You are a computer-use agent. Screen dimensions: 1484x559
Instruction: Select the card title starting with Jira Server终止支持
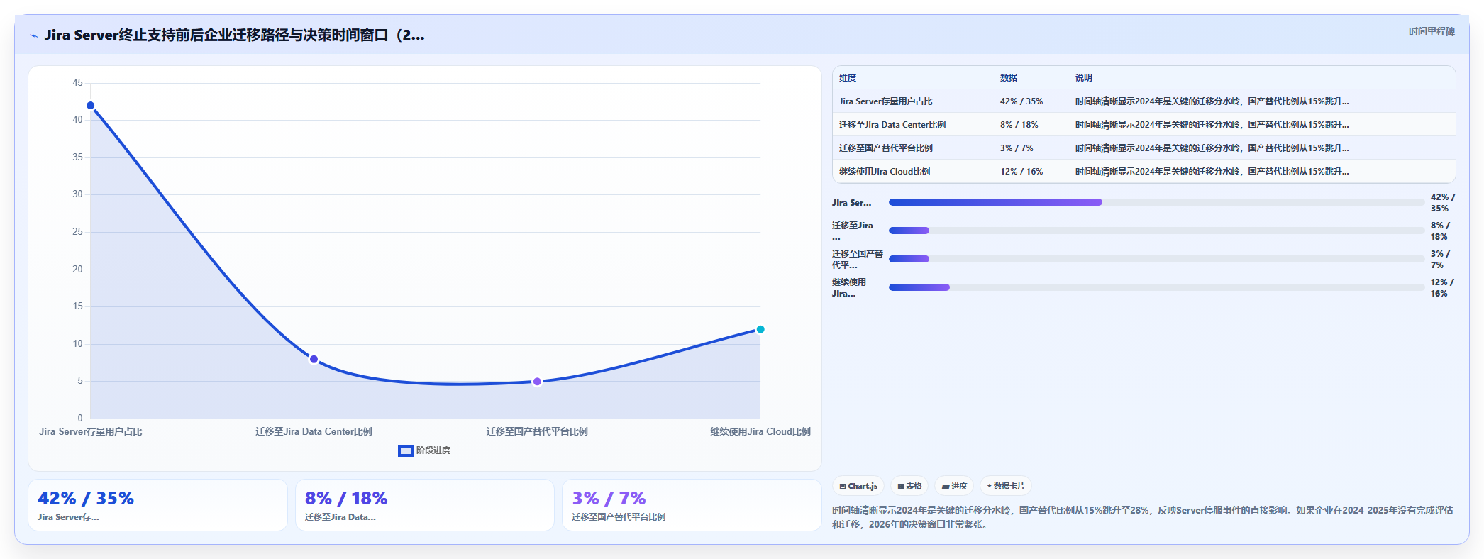[x=234, y=35]
